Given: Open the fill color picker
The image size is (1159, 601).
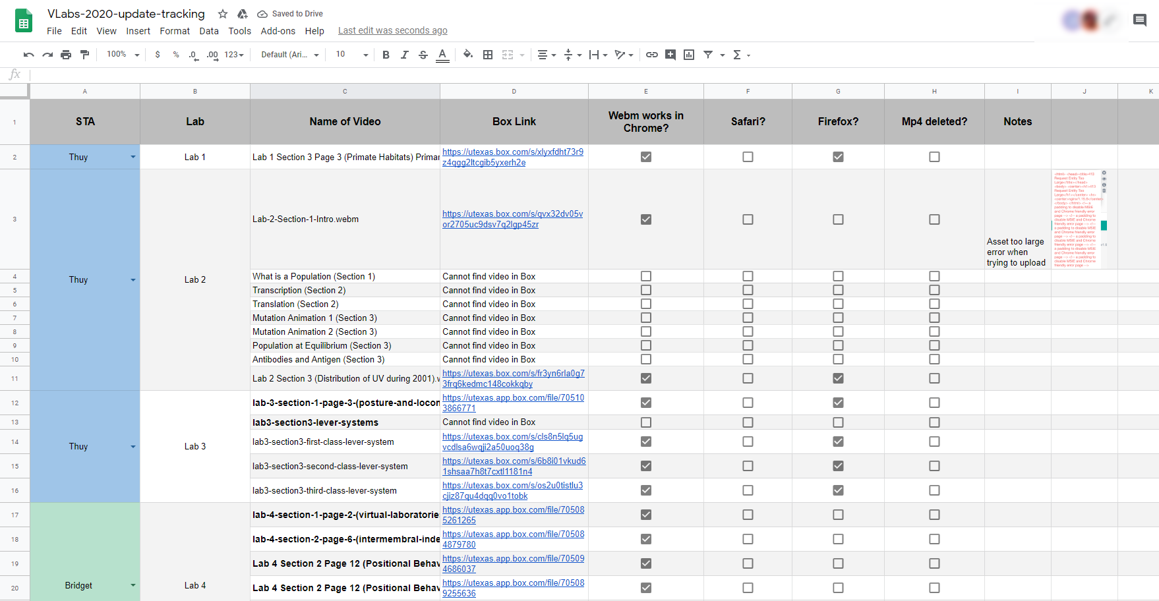Looking at the screenshot, I should 468,55.
